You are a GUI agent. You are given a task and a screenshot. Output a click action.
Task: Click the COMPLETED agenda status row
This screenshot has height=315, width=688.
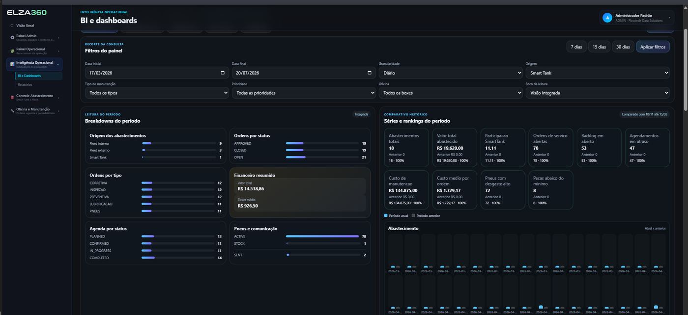click(x=156, y=258)
